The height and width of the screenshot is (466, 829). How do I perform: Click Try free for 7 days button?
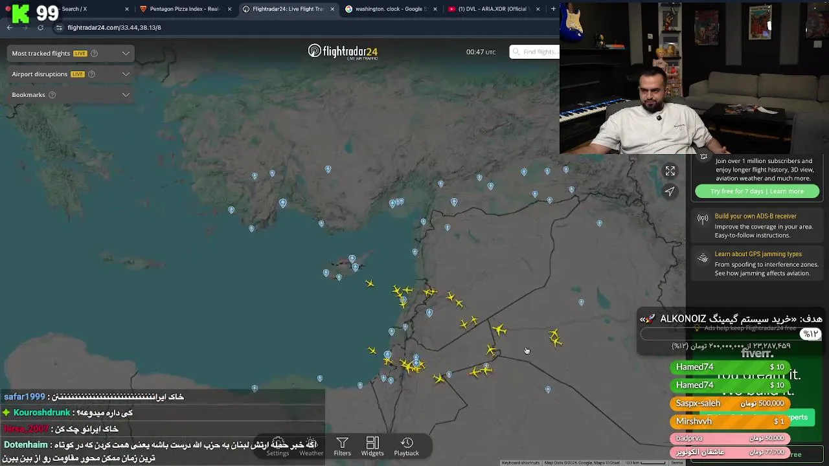pyautogui.click(x=756, y=191)
